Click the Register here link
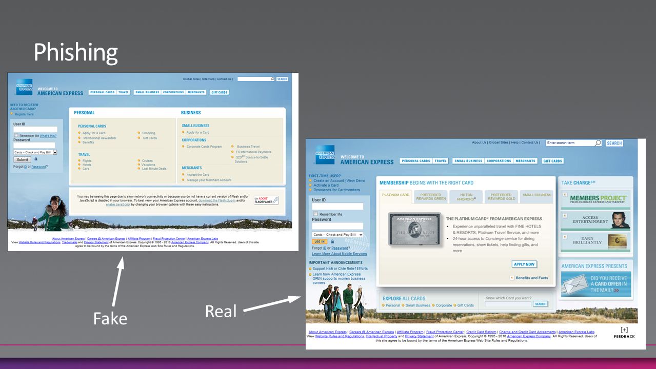656x369 pixels. click(24, 114)
